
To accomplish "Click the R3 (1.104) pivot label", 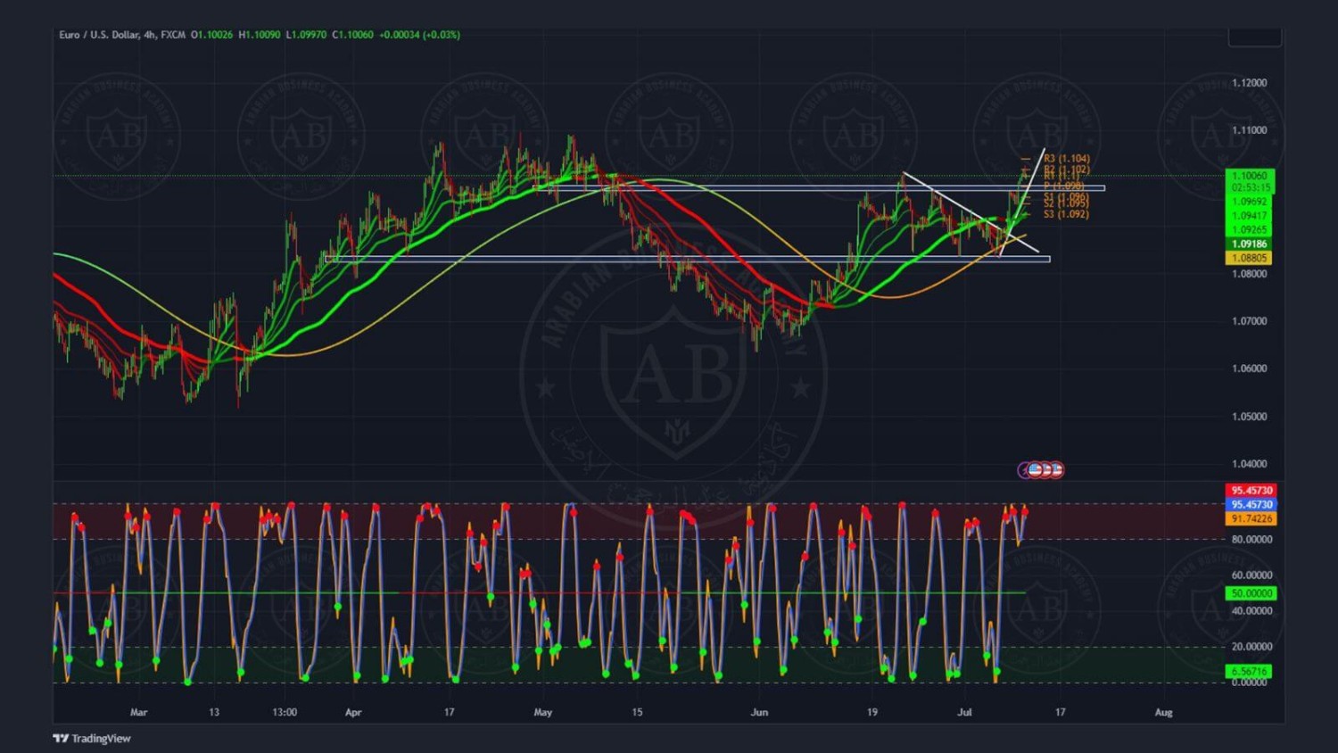I will (x=1067, y=159).
